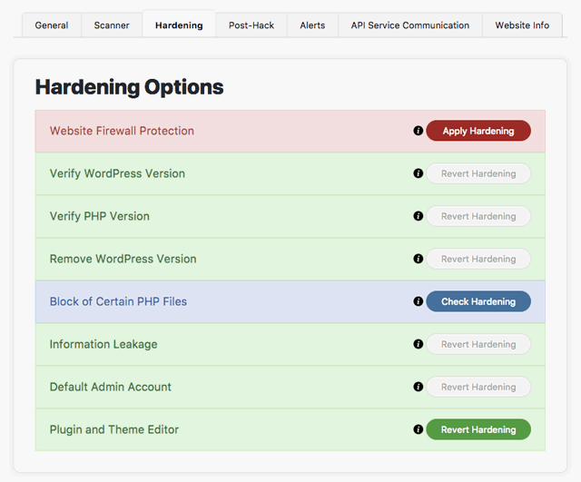Revert Hardening for Plugin and Theme Editor

point(478,429)
